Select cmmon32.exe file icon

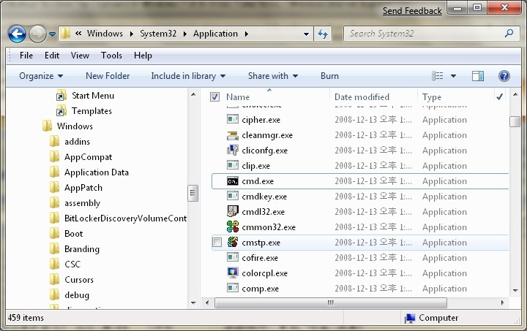(x=233, y=227)
